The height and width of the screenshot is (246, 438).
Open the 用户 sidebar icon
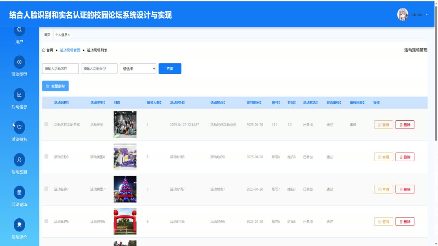pyautogui.click(x=19, y=30)
